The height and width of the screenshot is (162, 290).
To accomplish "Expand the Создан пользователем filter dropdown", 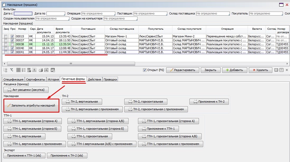I will point(52,19).
